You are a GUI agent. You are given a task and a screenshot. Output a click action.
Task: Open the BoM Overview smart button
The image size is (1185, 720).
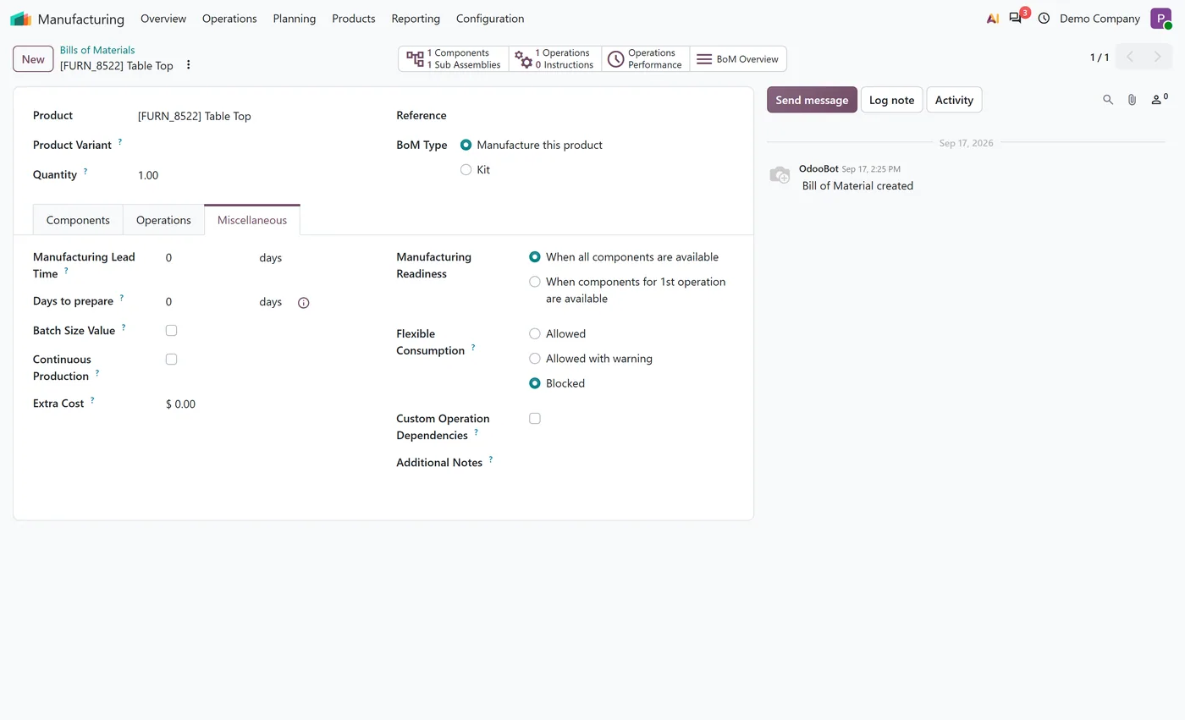coord(738,59)
